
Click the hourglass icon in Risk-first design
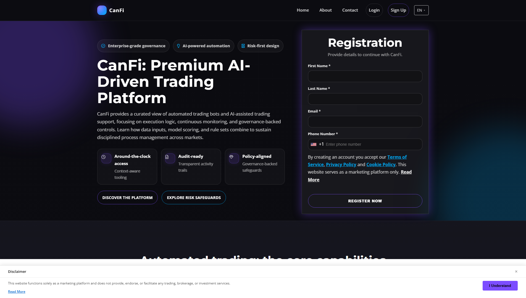243,46
